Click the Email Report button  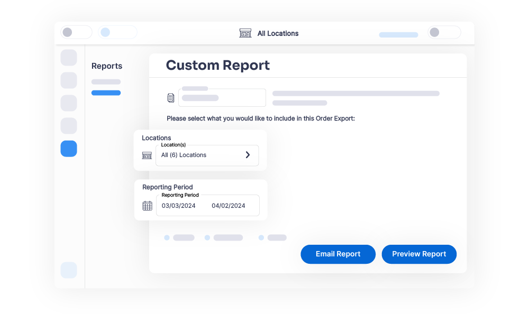(x=338, y=254)
